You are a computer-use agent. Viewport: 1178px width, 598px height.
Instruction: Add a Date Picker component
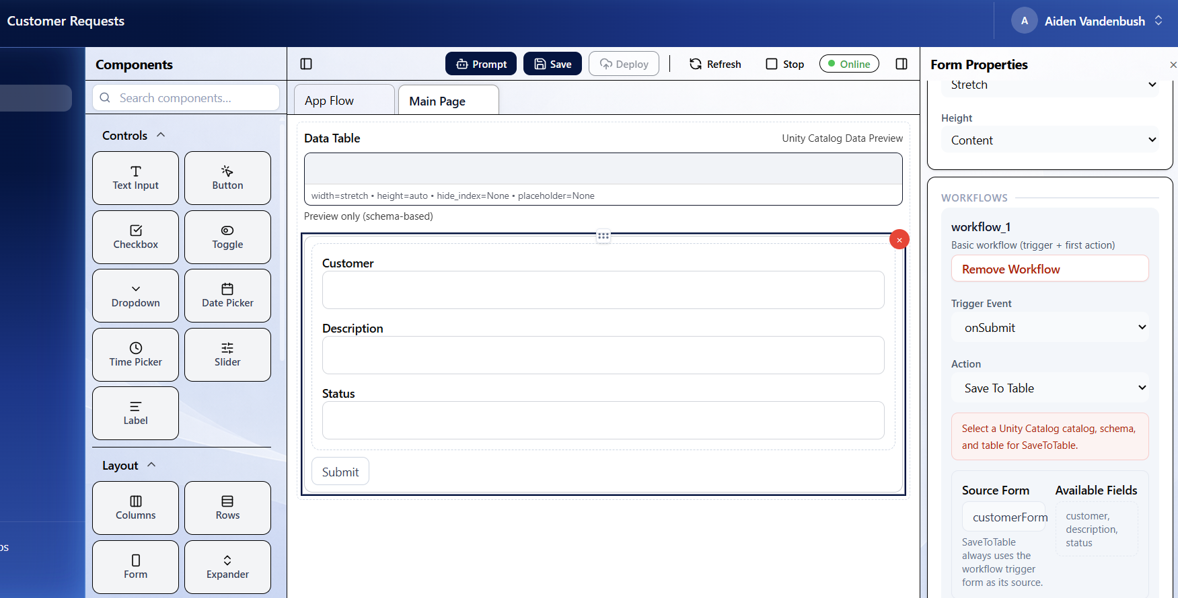pyautogui.click(x=227, y=296)
